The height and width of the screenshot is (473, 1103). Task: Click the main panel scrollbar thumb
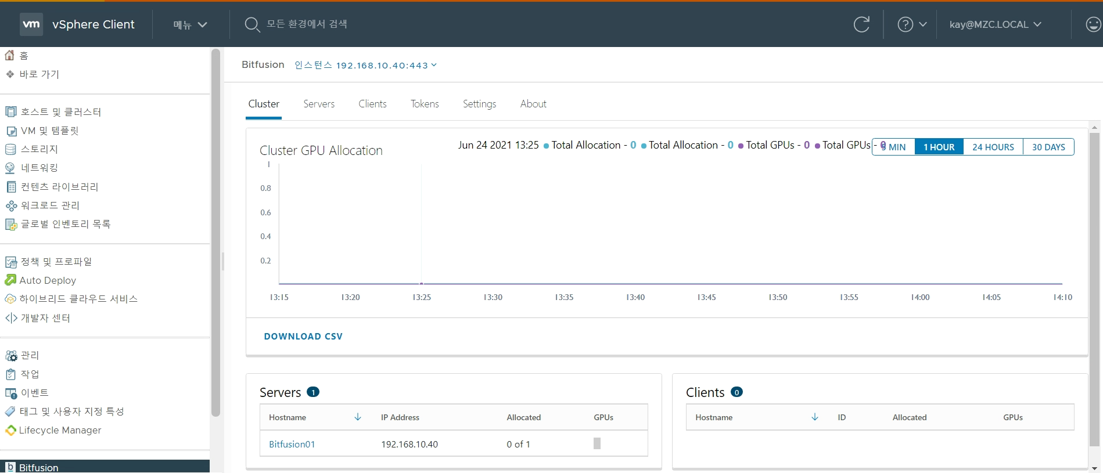pyautogui.click(x=1094, y=289)
